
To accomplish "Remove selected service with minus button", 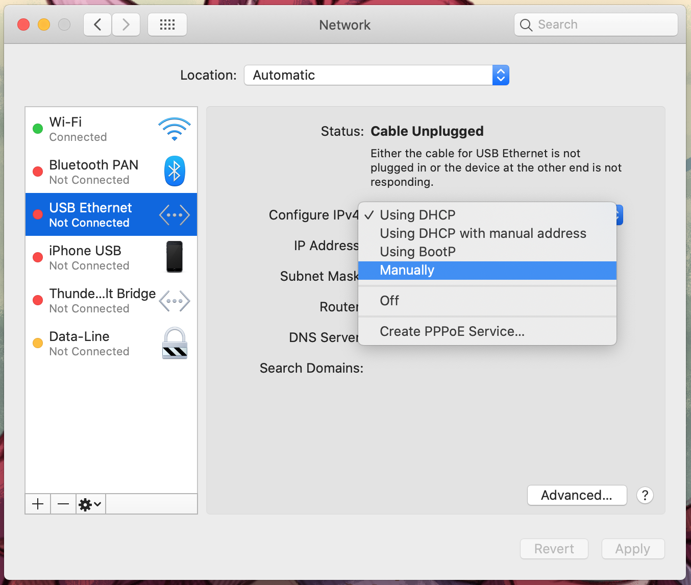I will pyautogui.click(x=63, y=504).
